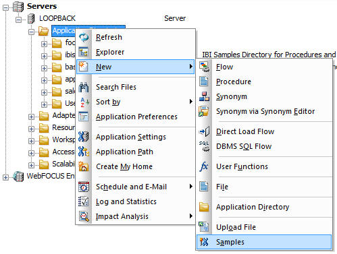
Task: Select Procedure in the New submenu
Action: 264,82
